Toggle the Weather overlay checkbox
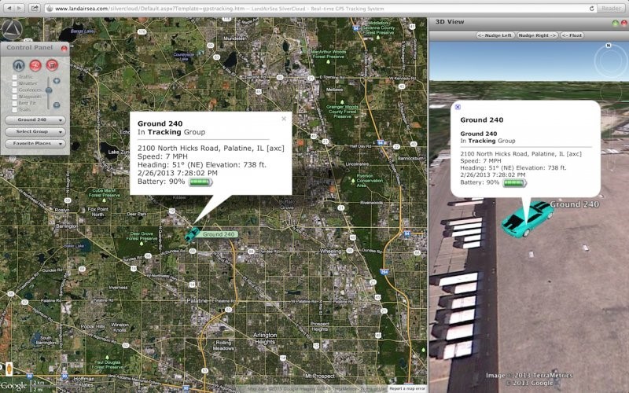This screenshot has height=393, width=629. pyautogui.click(x=14, y=83)
